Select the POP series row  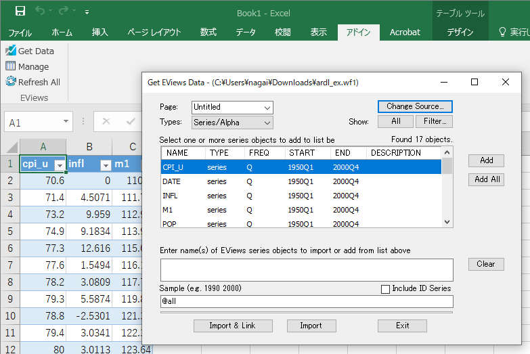tap(301, 223)
